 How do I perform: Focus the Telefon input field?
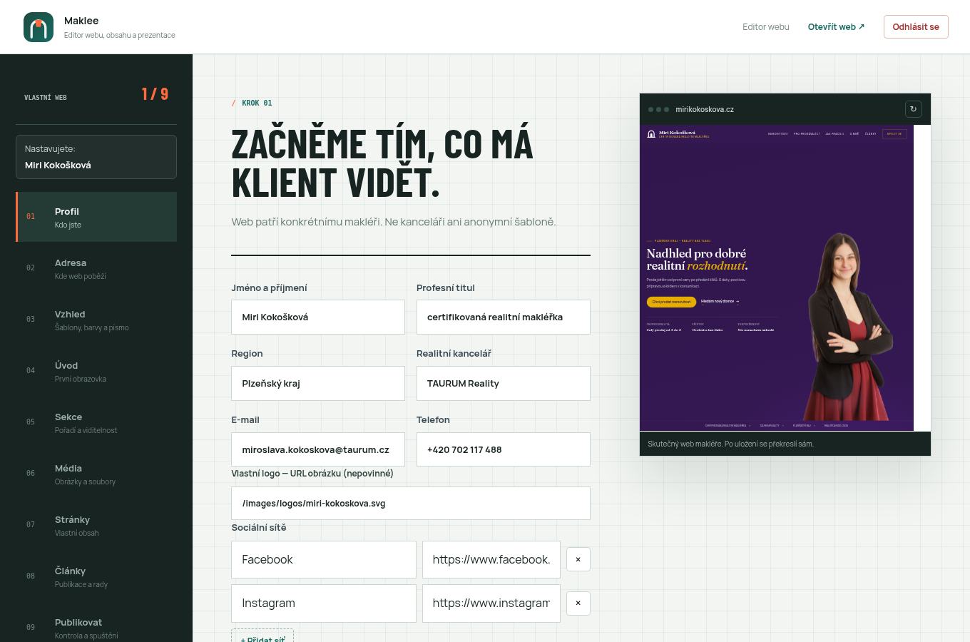coord(504,449)
